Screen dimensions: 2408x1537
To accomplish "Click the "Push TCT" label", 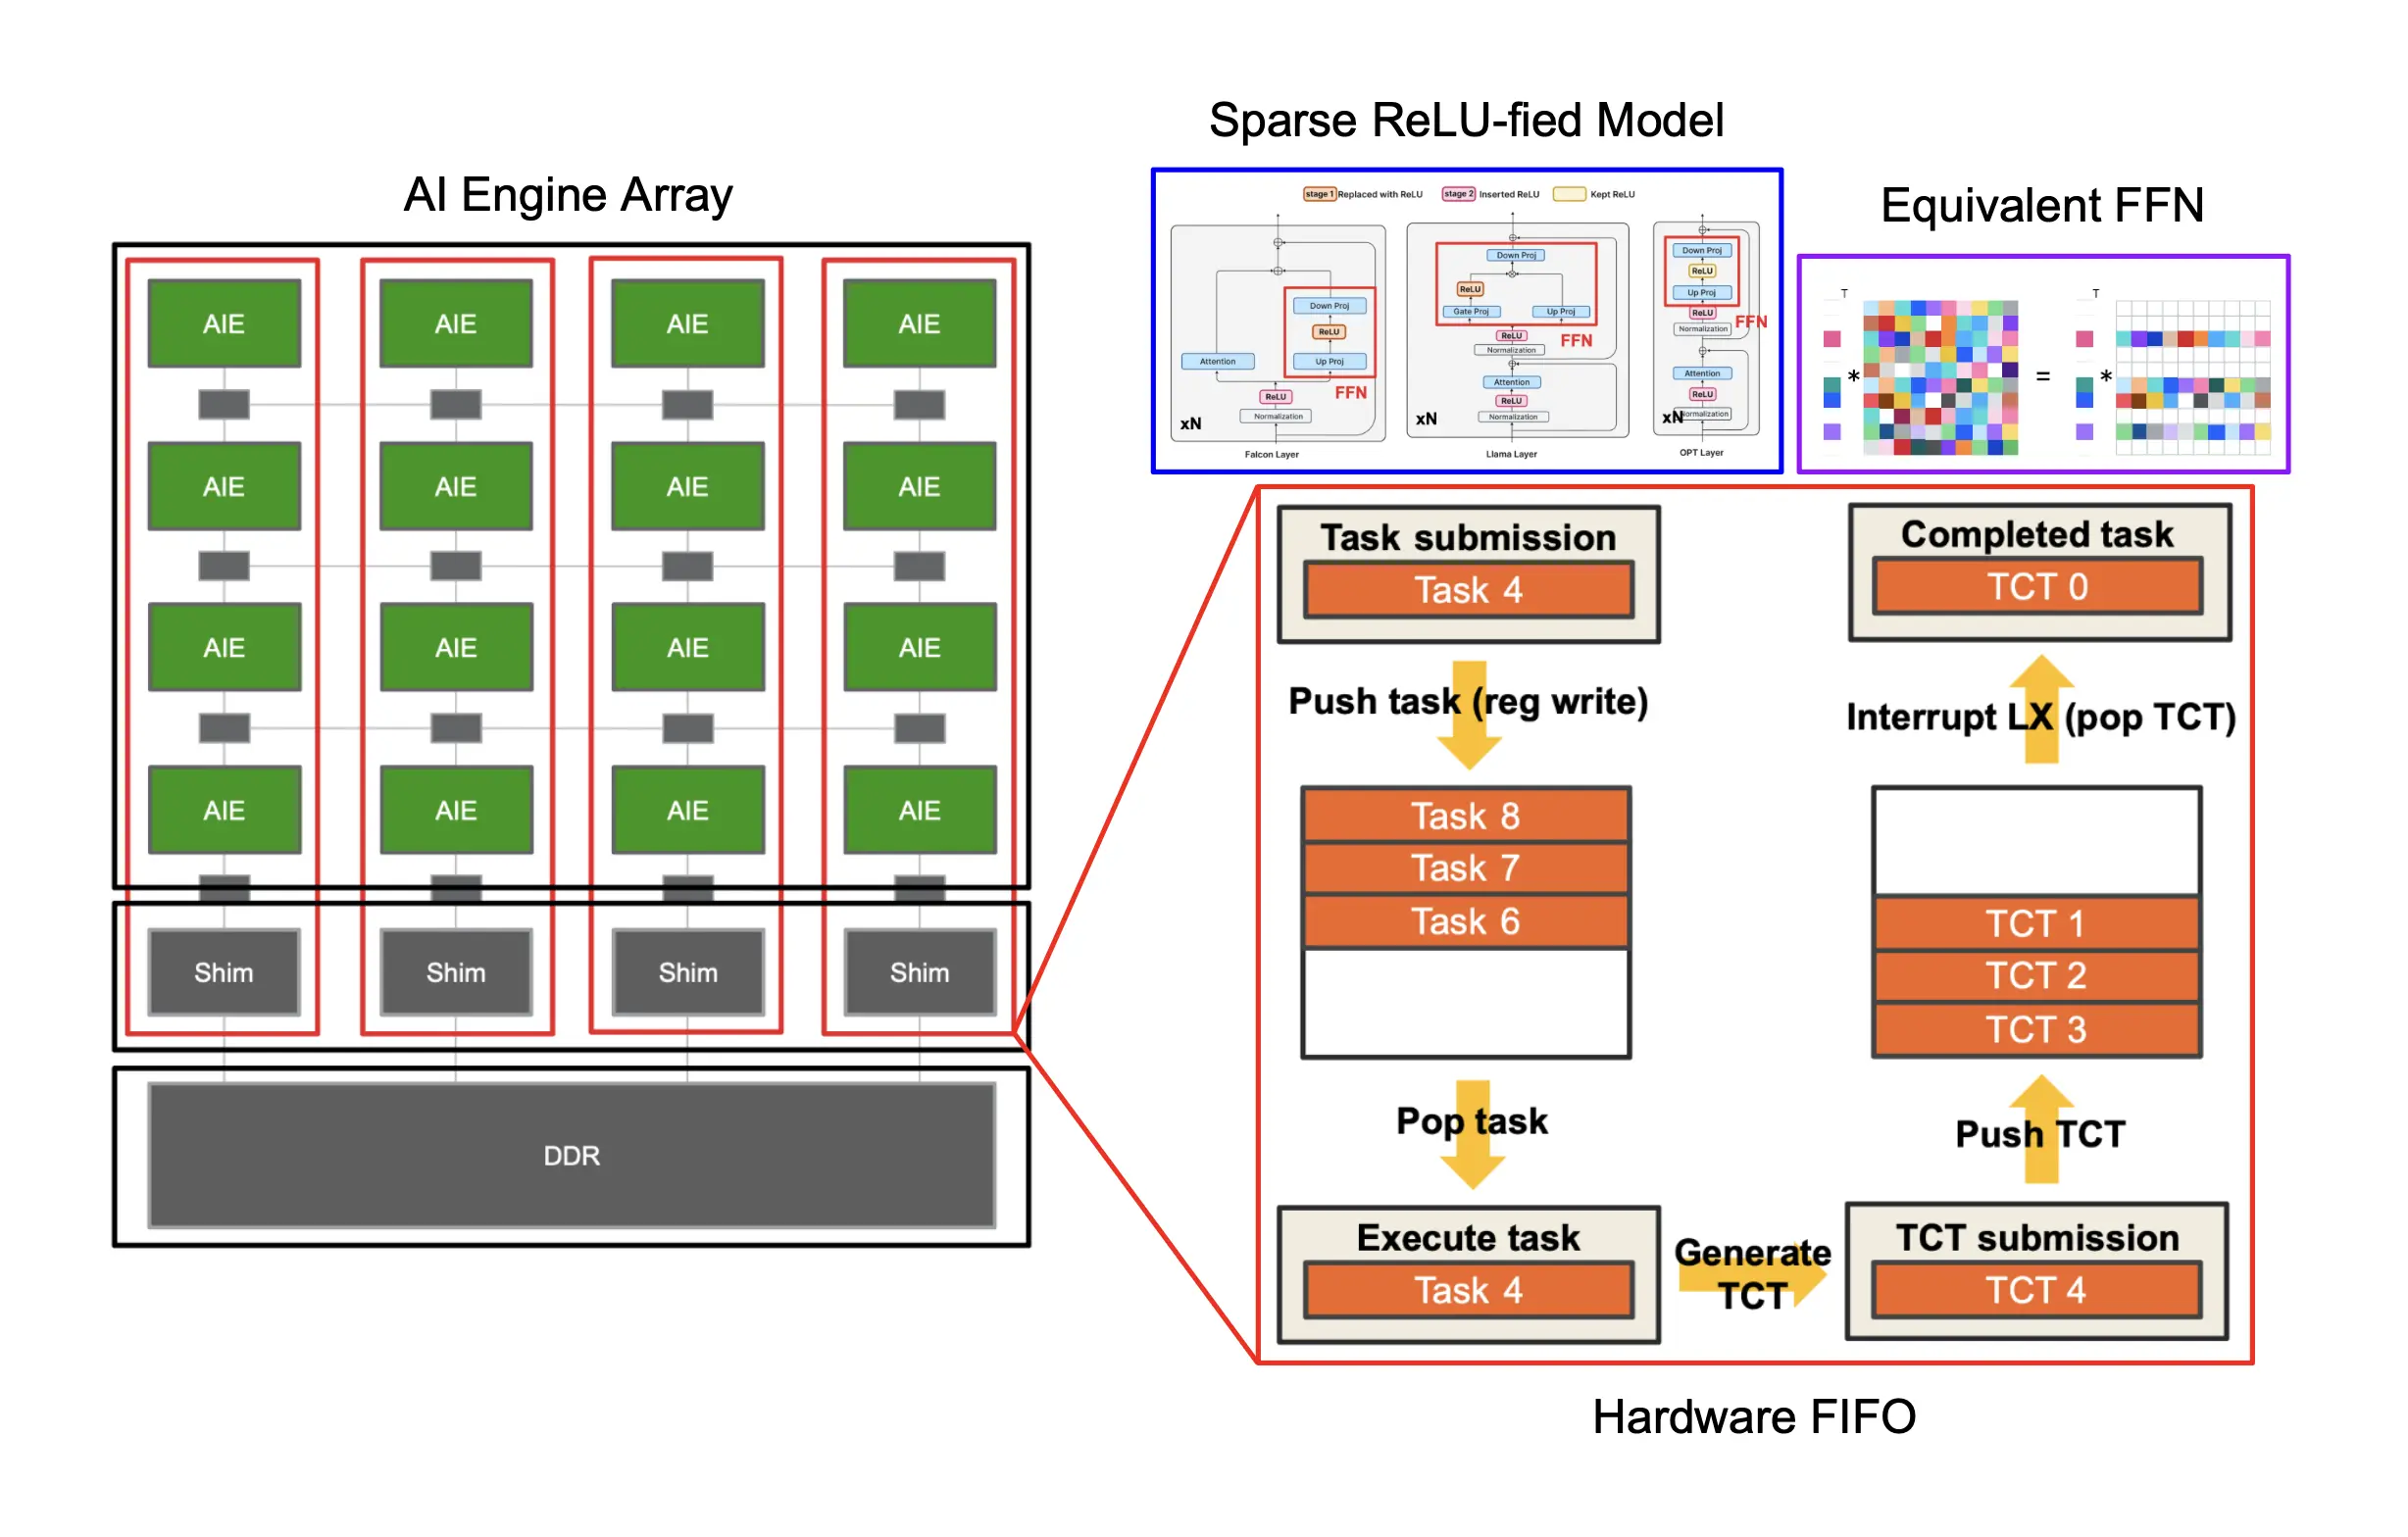I will (2040, 1134).
